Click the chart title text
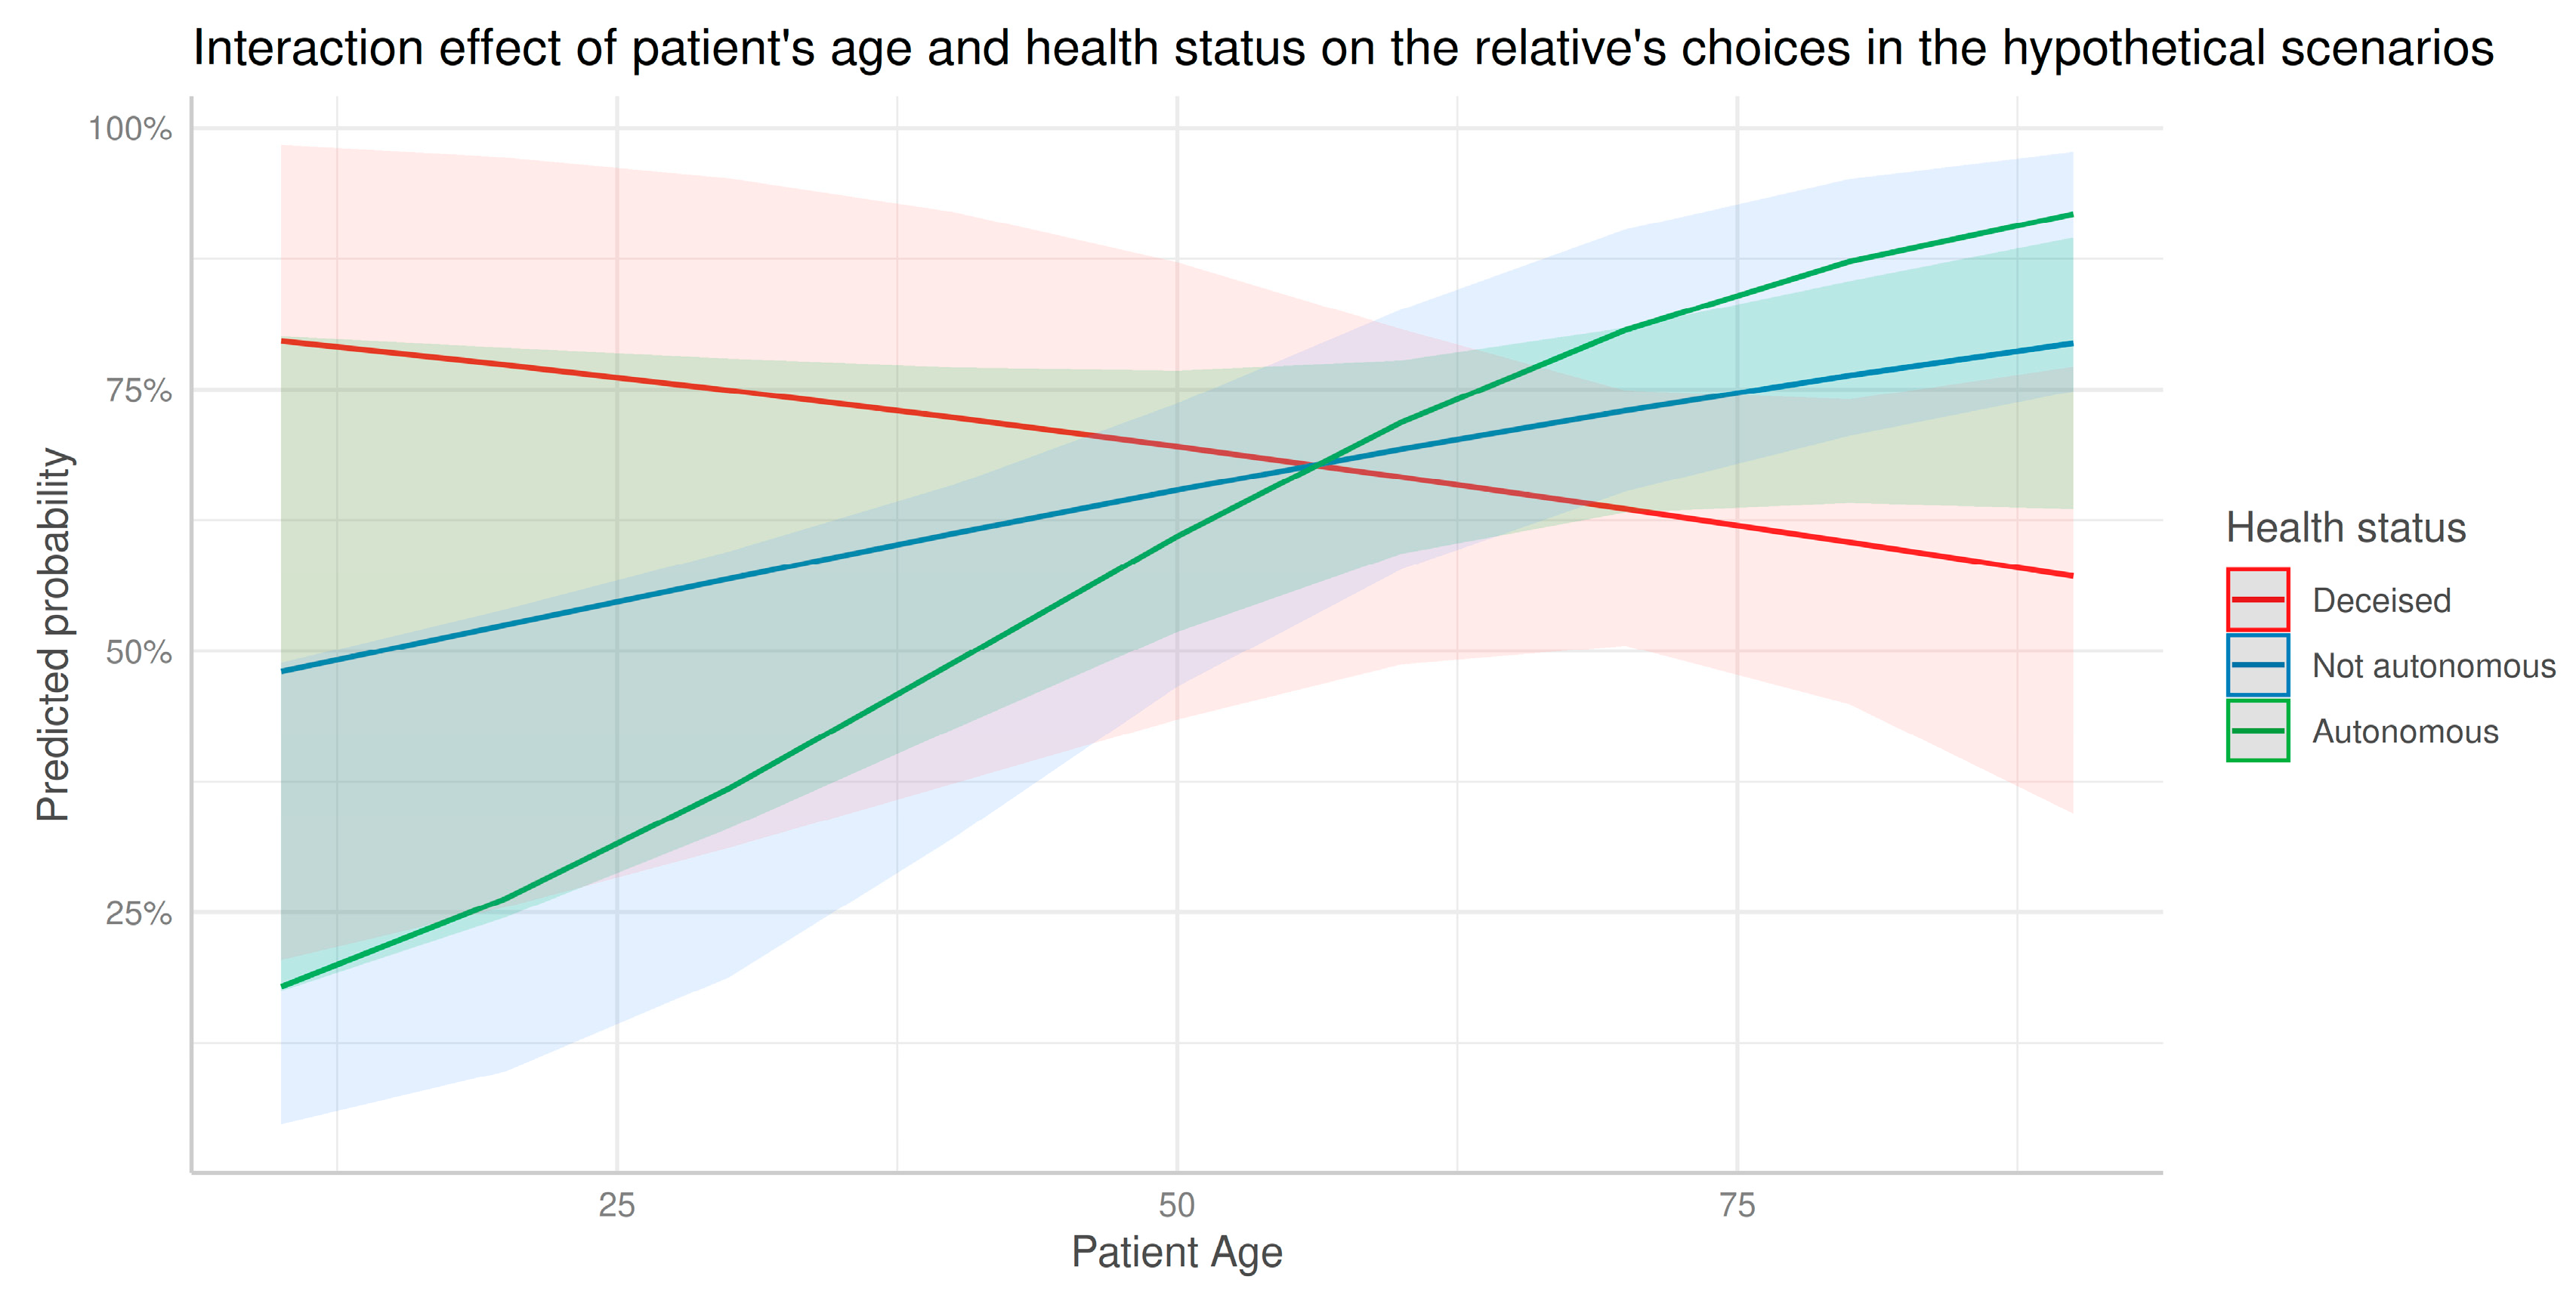Screen dimensions: 2576x1301 [1342, 48]
